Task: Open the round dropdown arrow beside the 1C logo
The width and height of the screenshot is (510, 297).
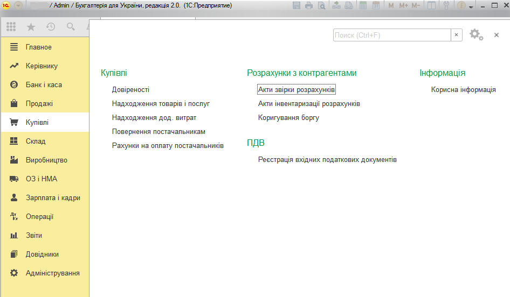Action: [18, 5]
